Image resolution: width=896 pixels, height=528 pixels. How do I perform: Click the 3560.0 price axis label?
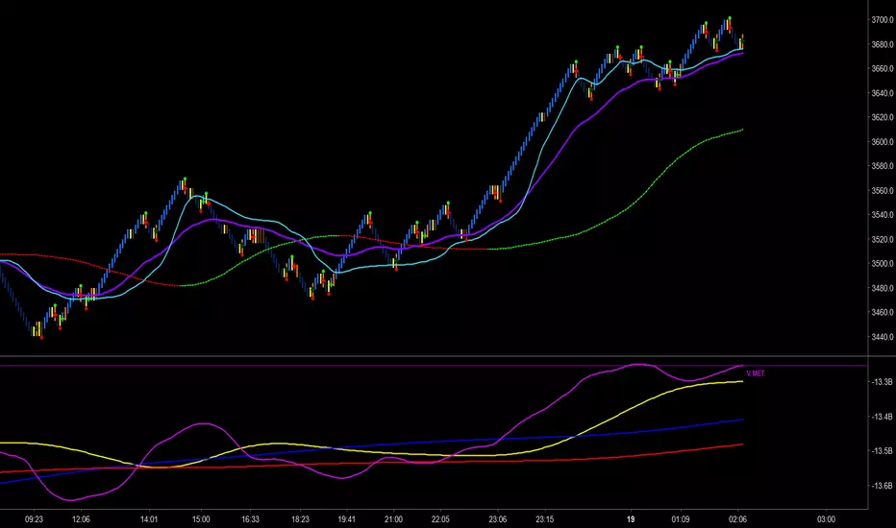click(x=883, y=191)
